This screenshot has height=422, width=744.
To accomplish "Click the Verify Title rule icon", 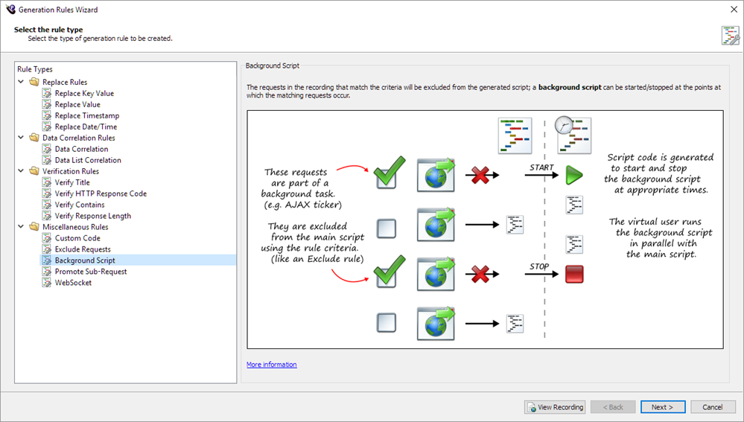I will click(x=47, y=183).
